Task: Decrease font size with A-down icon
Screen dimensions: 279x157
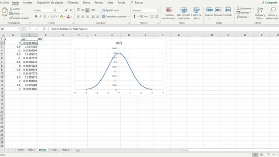Action: [x=71, y=10]
